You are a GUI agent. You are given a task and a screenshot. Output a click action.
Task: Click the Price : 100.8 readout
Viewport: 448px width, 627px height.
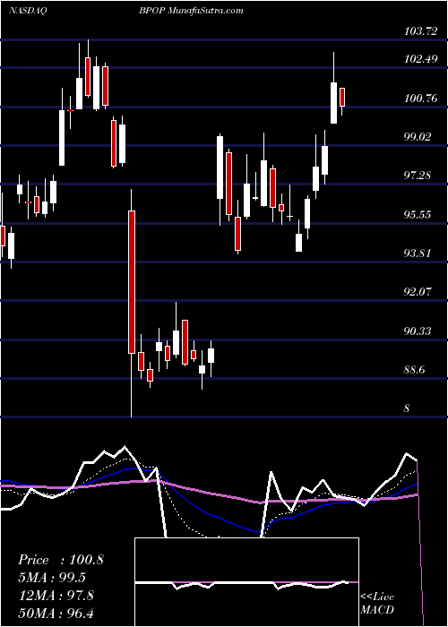[x=61, y=560]
